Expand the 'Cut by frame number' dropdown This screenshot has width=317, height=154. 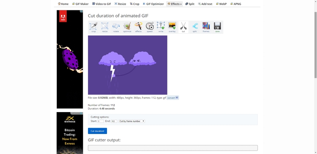pos(132,121)
